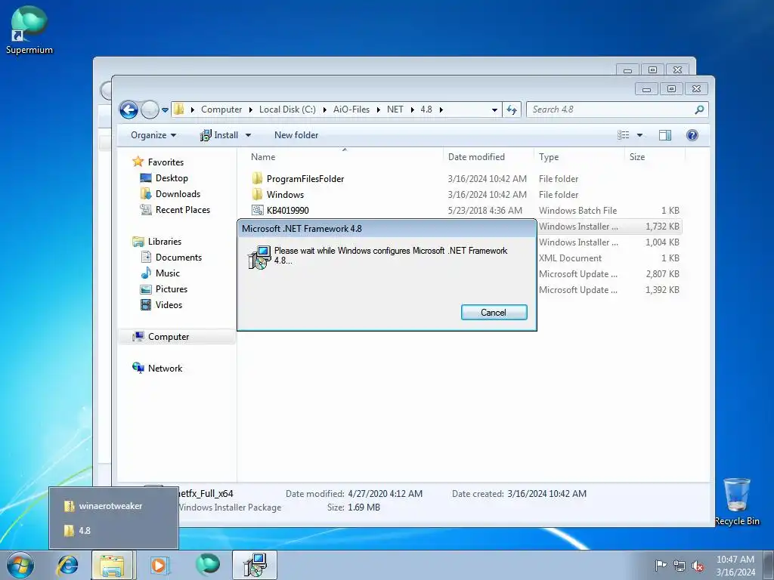Open the Recycle Bin on desktop
The image size is (774, 580).
tap(737, 501)
